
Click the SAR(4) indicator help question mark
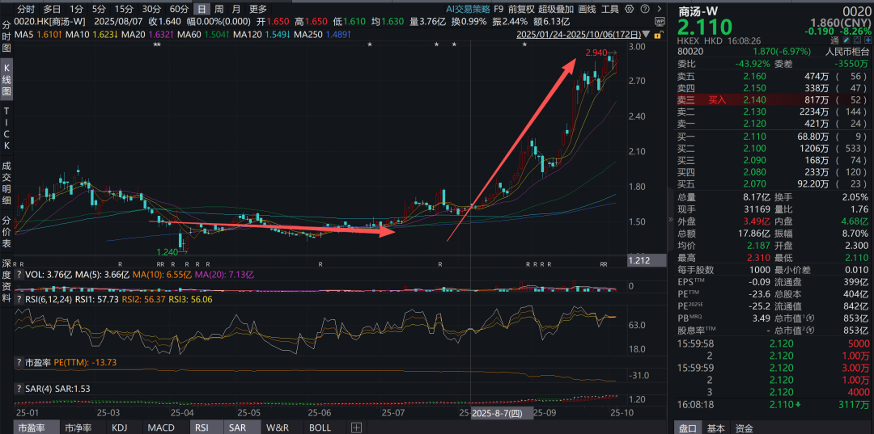(x=19, y=389)
